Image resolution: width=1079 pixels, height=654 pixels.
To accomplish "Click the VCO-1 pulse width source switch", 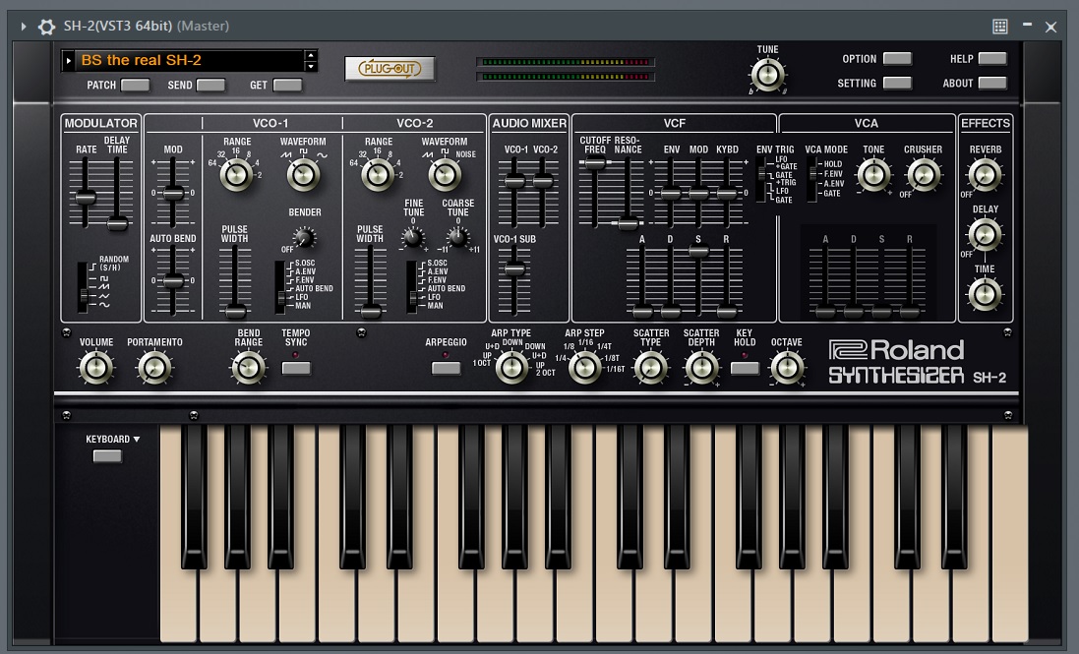I will pos(280,287).
